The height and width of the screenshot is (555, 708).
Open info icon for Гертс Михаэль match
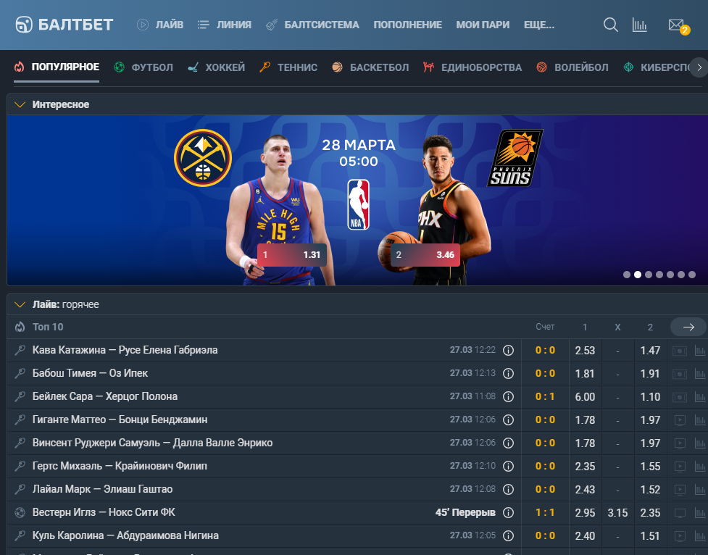509,466
